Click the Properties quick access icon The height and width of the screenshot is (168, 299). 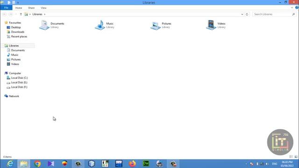click(9, 2)
